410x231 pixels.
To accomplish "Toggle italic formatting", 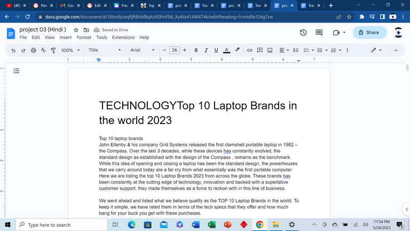I will click(206, 50).
